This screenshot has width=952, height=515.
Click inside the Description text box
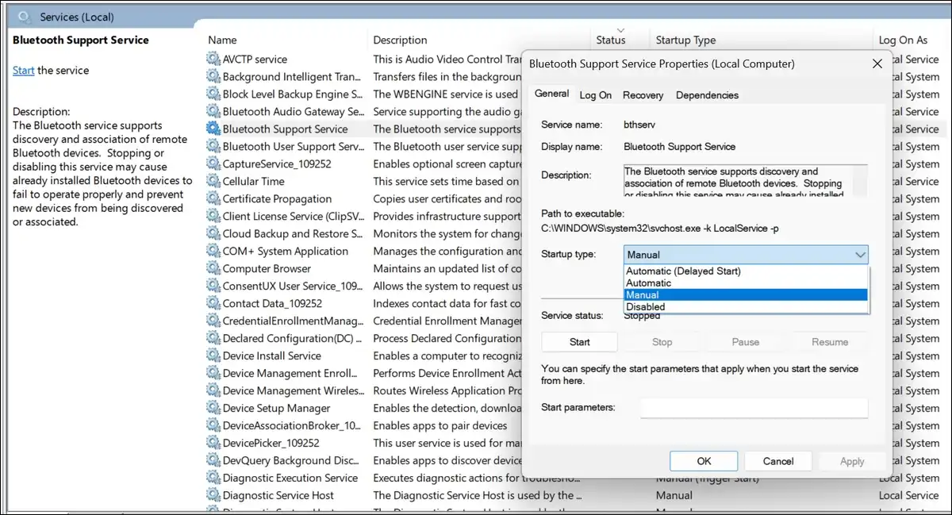(x=746, y=181)
